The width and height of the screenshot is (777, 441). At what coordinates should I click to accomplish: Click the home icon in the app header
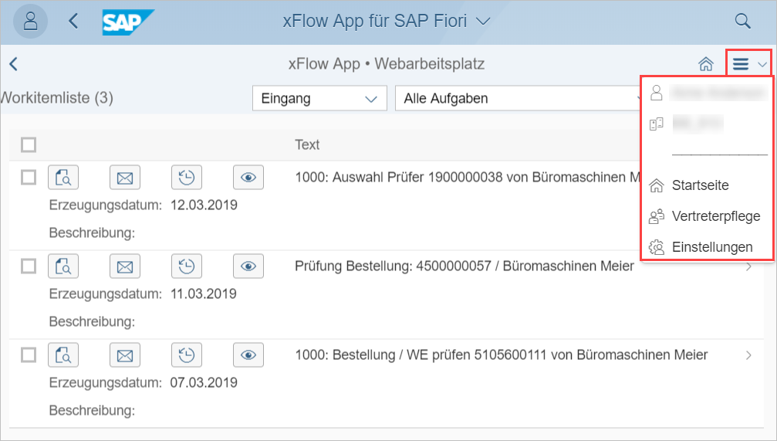click(704, 64)
